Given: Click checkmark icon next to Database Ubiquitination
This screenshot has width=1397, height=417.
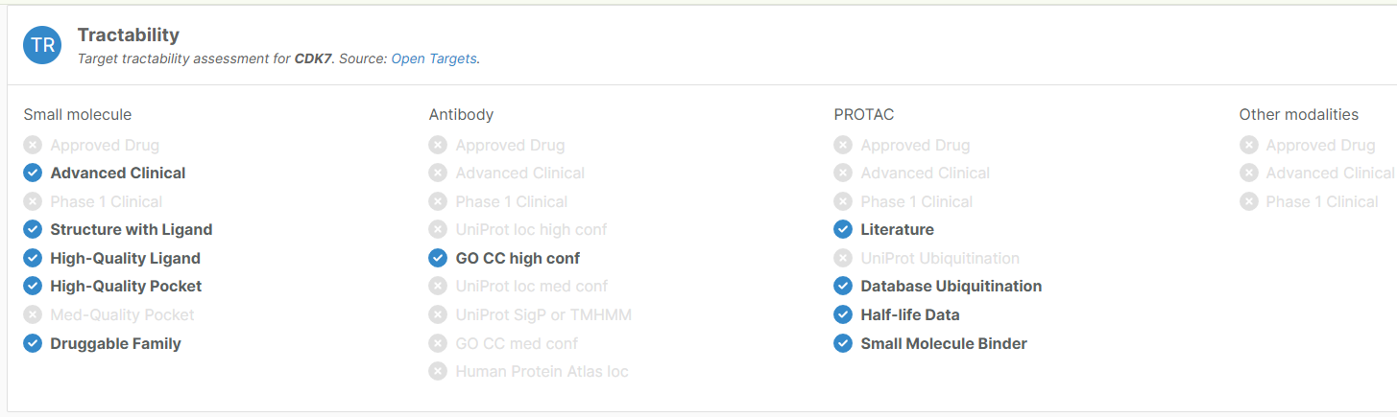Looking at the screenshot, I should pyautogui.click(x=843, y=286).
